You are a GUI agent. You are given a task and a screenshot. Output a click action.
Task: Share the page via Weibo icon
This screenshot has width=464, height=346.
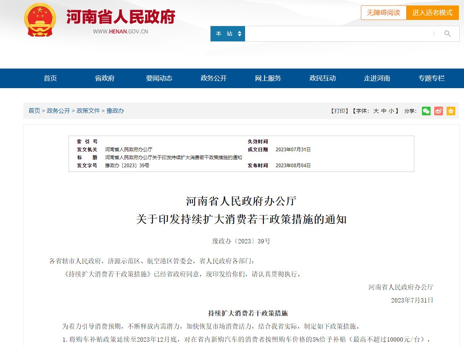coord(439,111)
